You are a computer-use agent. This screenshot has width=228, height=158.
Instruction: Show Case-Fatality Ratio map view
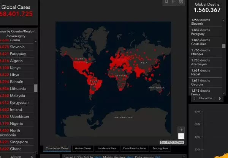135,148
